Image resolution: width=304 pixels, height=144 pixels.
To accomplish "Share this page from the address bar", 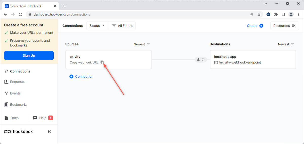I will click(251, 14).
